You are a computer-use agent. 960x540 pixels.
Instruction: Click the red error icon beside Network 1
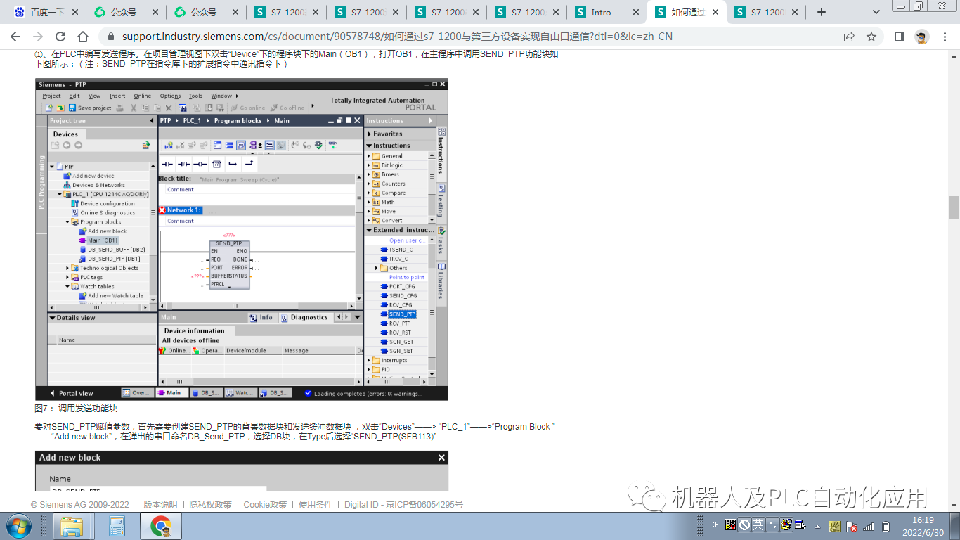coord(162,210)
